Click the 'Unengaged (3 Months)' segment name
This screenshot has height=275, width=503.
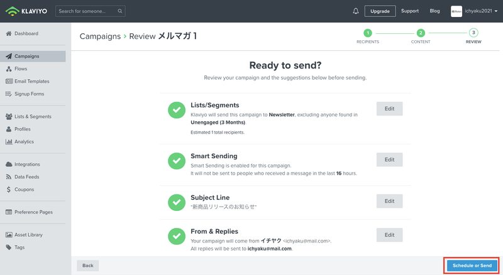pyautogui.click(x=218, y=122)
